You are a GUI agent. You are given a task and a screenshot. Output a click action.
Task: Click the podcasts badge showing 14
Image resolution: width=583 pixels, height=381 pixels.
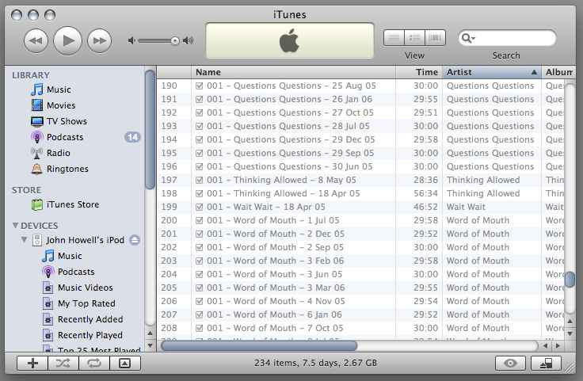(x=132, y=137)
